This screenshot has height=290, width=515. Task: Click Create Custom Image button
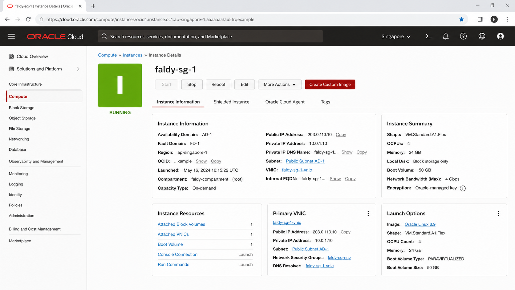330,84
